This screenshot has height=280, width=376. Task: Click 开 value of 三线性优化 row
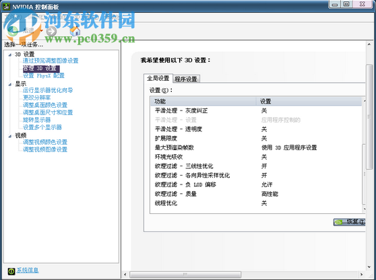pos(264,166)
